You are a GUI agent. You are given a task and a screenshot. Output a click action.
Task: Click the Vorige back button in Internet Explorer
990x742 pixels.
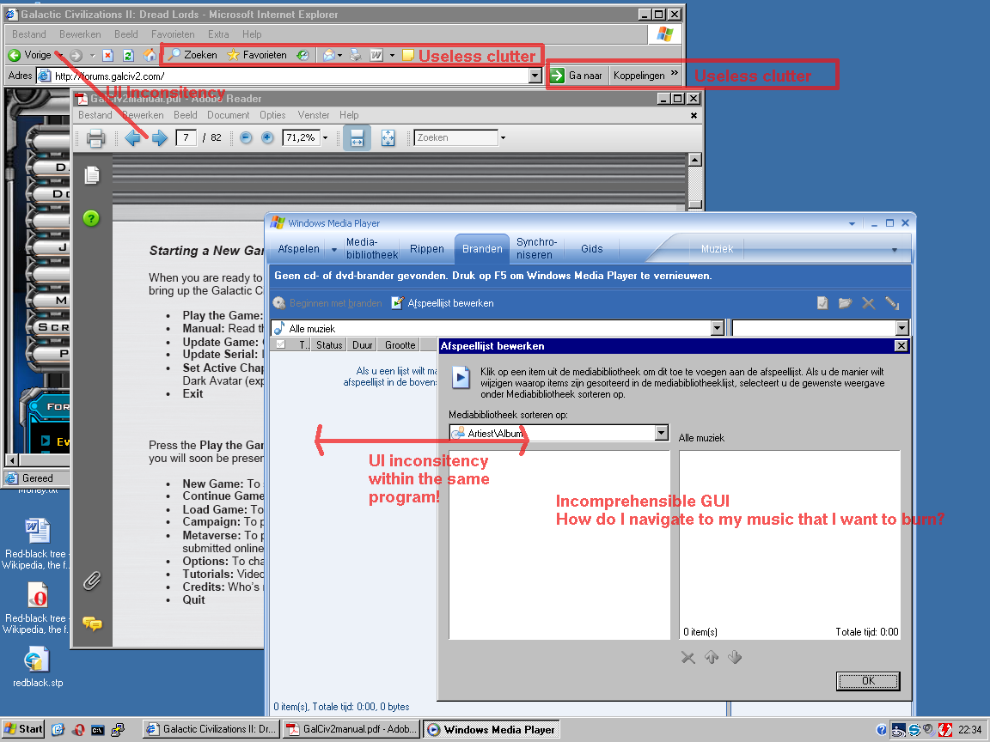(30, 56)
